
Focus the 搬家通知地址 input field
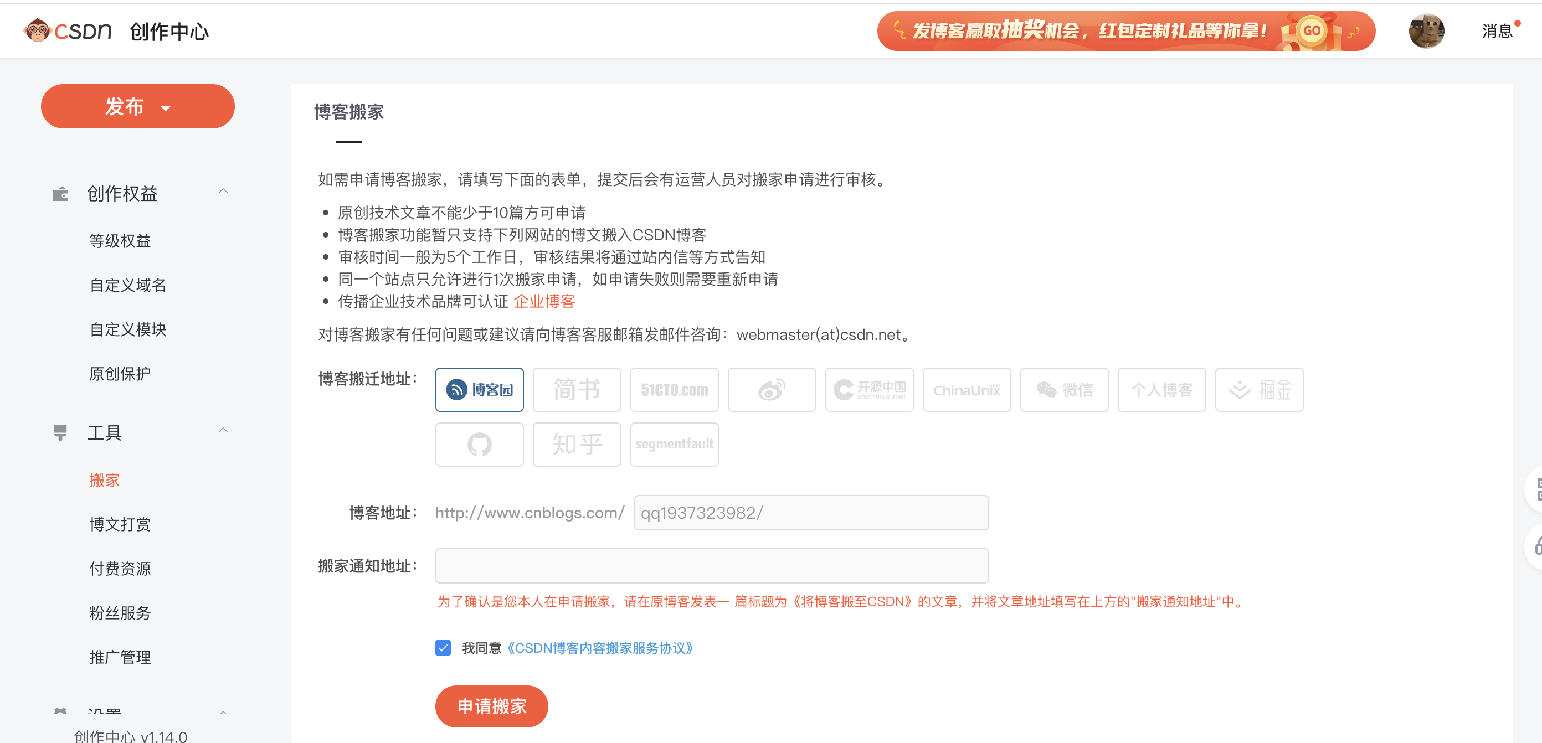coord(711,565)
